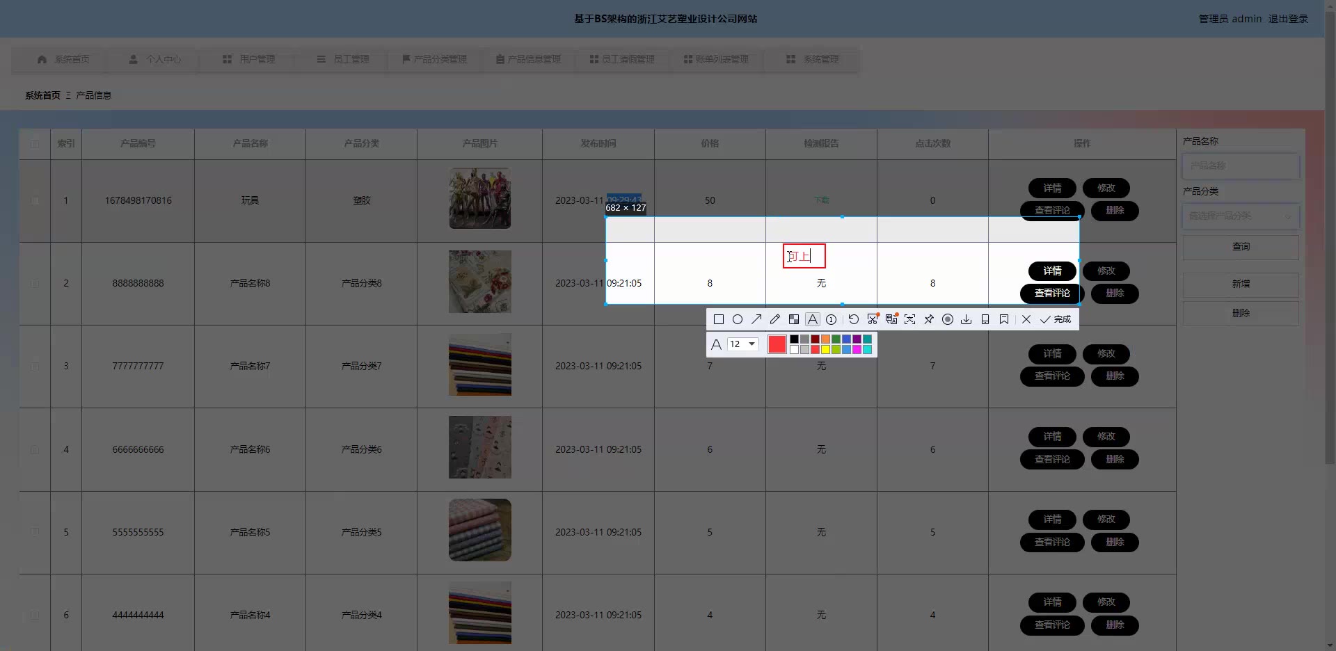The width and height of the screenshot is (1336, 651).
Task: Click the text recognition (OCR) icon
Action: [909, 319]
